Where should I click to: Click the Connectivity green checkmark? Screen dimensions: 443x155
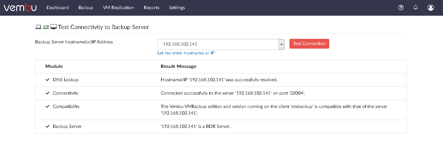[x=48, y=93]
